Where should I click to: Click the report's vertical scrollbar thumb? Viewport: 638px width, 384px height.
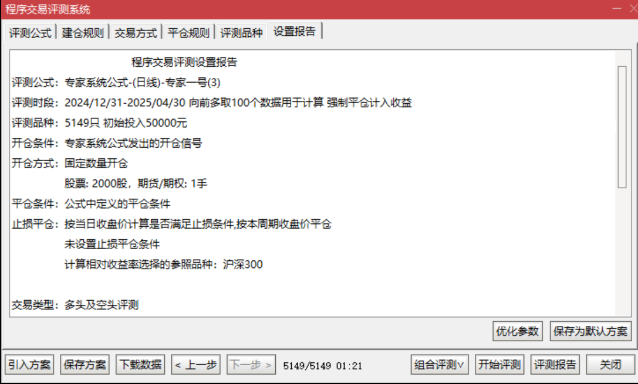[x=622, y=127]
